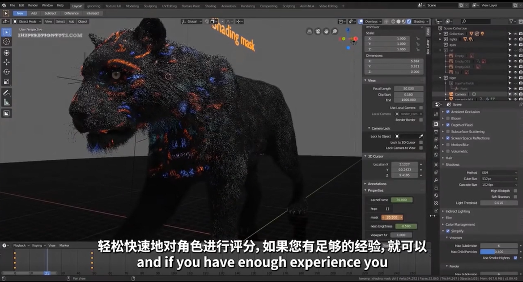Image resolution: width=523 pixels, height=282 pixels.
Task: Open the viewport Add menu
Action: tap(71, 22)
